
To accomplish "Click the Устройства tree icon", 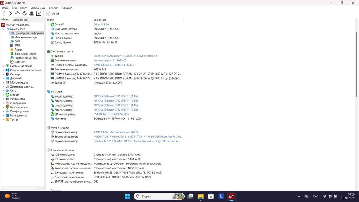I will 7,99.
